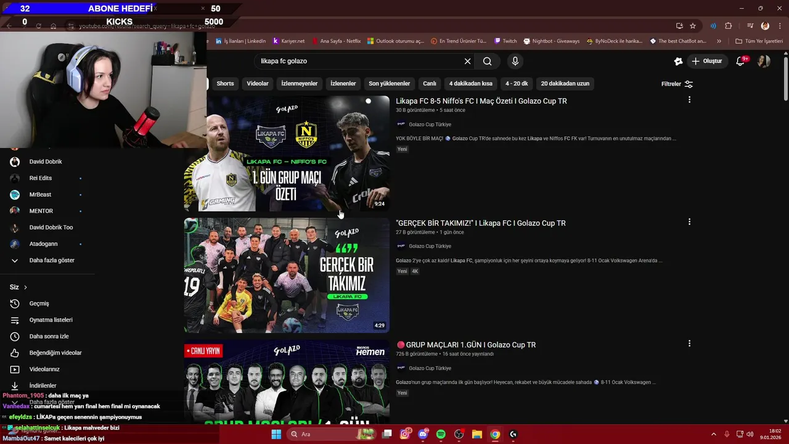Click the Oluştur create button
Screen dimensions: 789x444
click(x=706, y=61)
